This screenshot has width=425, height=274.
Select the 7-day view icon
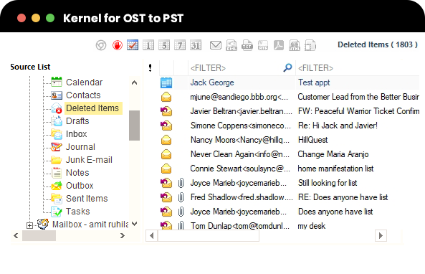pos(180,45)
